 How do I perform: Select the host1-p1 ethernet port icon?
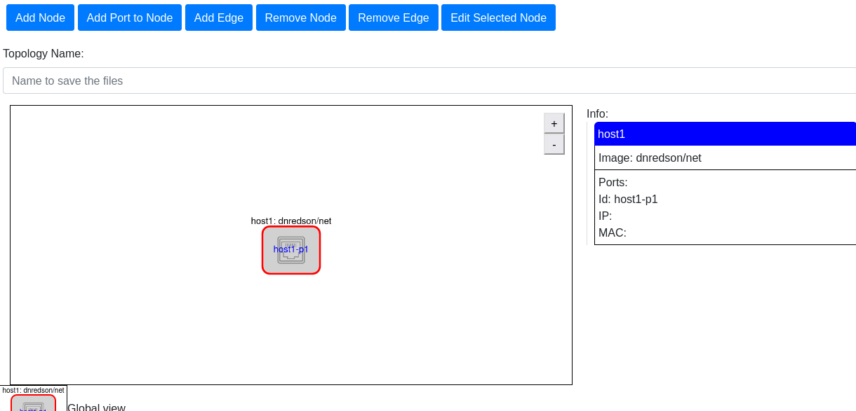pos(291,250)
